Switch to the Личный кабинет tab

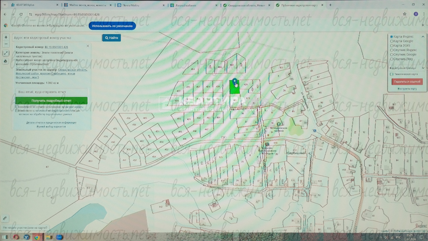tap(194, 5)
